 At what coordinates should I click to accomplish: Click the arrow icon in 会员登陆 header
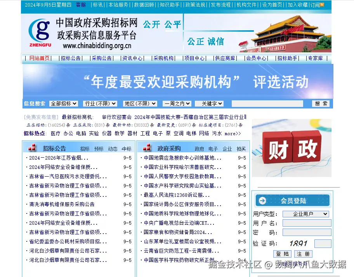(262, 200)
